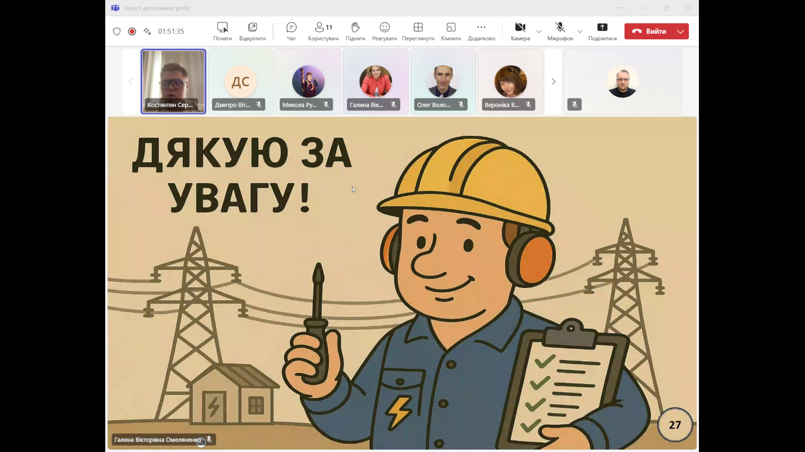805x452 pixels.
Task: Expand camera options dropdown arrow
Action: 539,31
